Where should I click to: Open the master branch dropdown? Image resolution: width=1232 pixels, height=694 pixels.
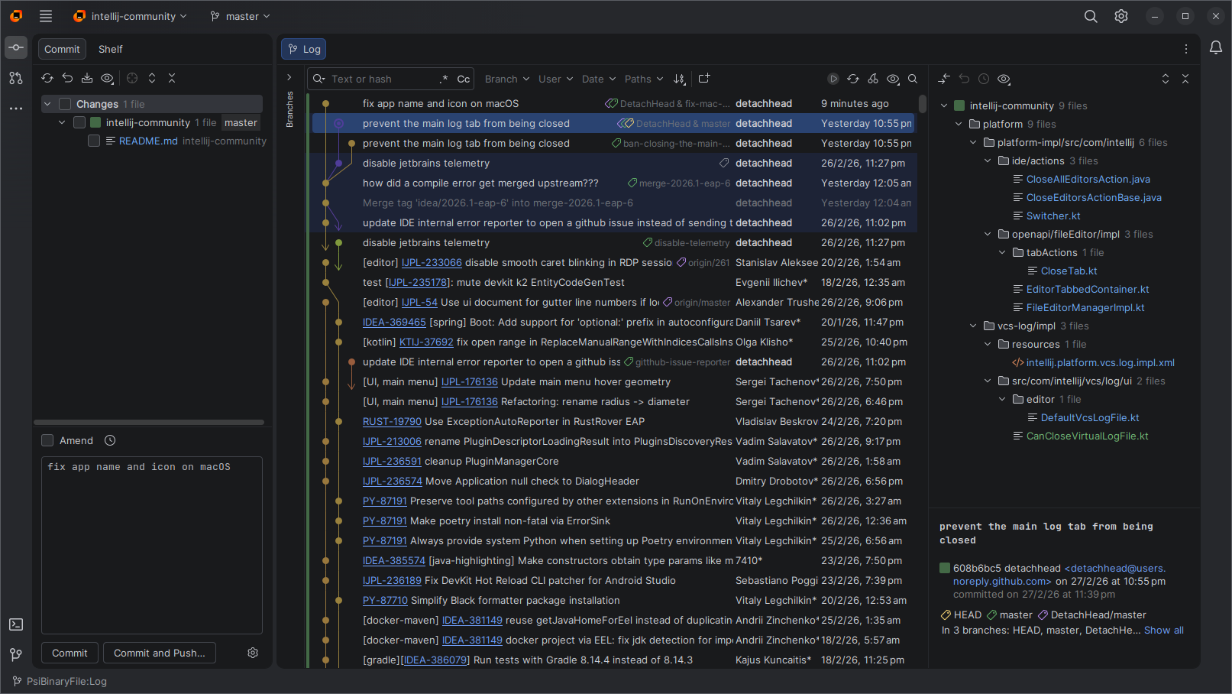[x=241, y=16]
